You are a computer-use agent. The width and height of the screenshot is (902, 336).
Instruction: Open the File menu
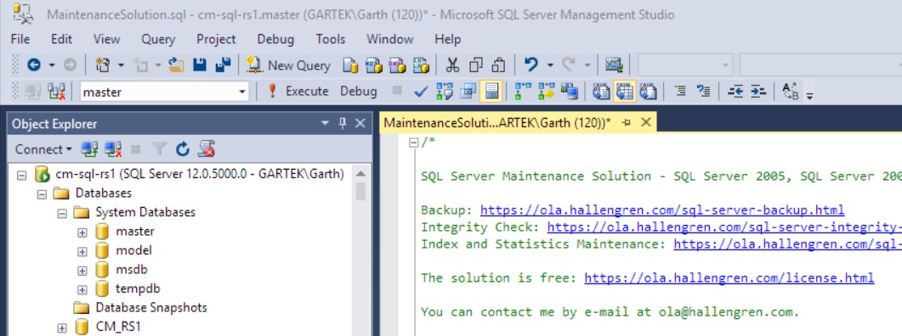point(20,39)
